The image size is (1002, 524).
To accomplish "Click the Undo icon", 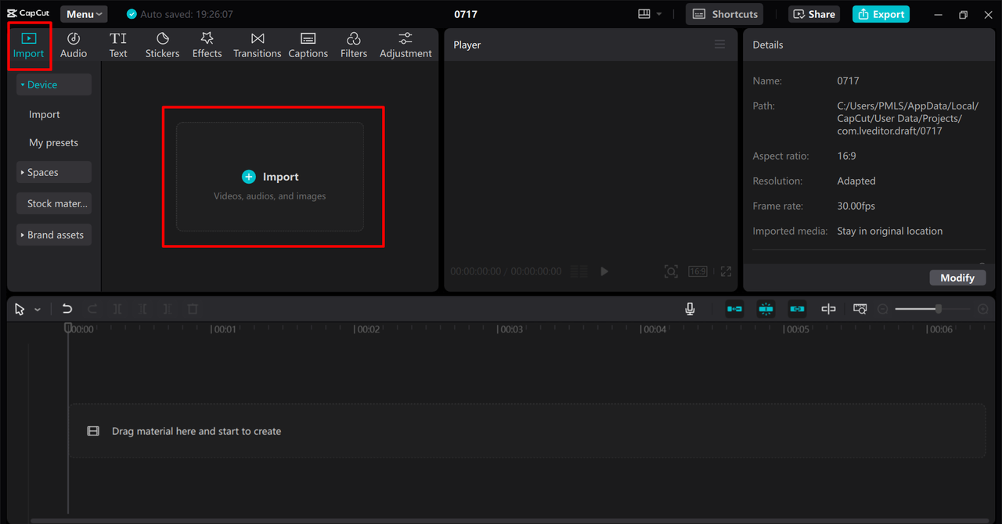I will click(67, 309).
